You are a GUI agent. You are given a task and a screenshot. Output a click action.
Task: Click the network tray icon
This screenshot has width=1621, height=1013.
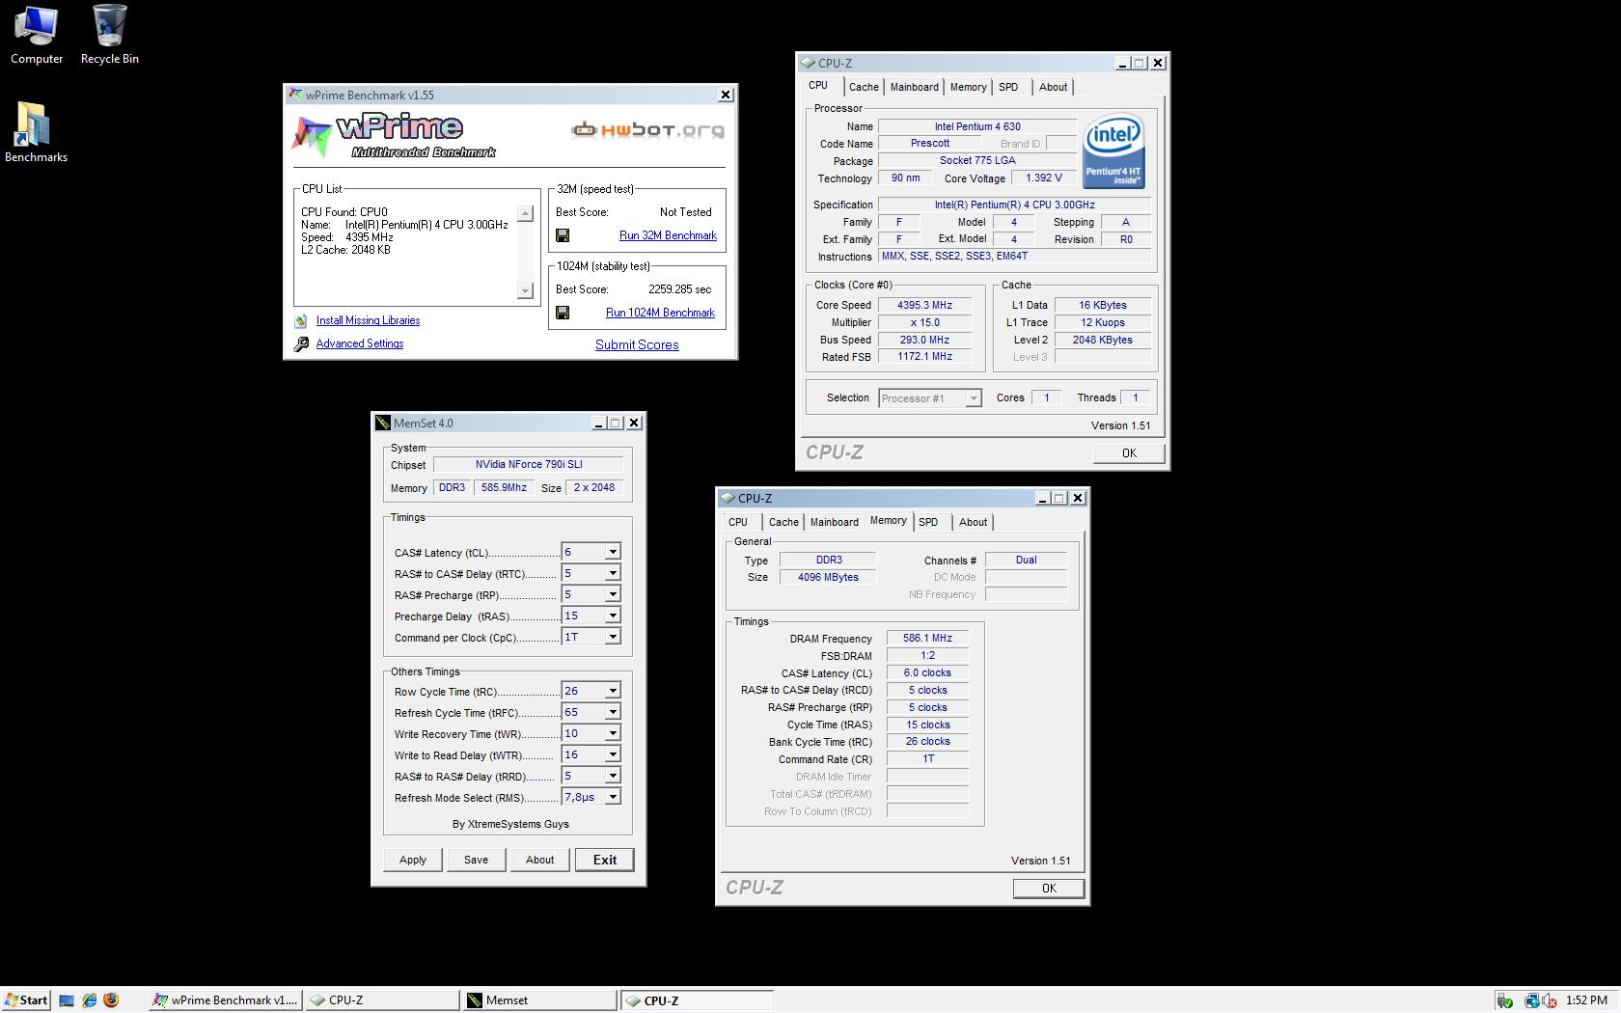pos(1530,1000)
